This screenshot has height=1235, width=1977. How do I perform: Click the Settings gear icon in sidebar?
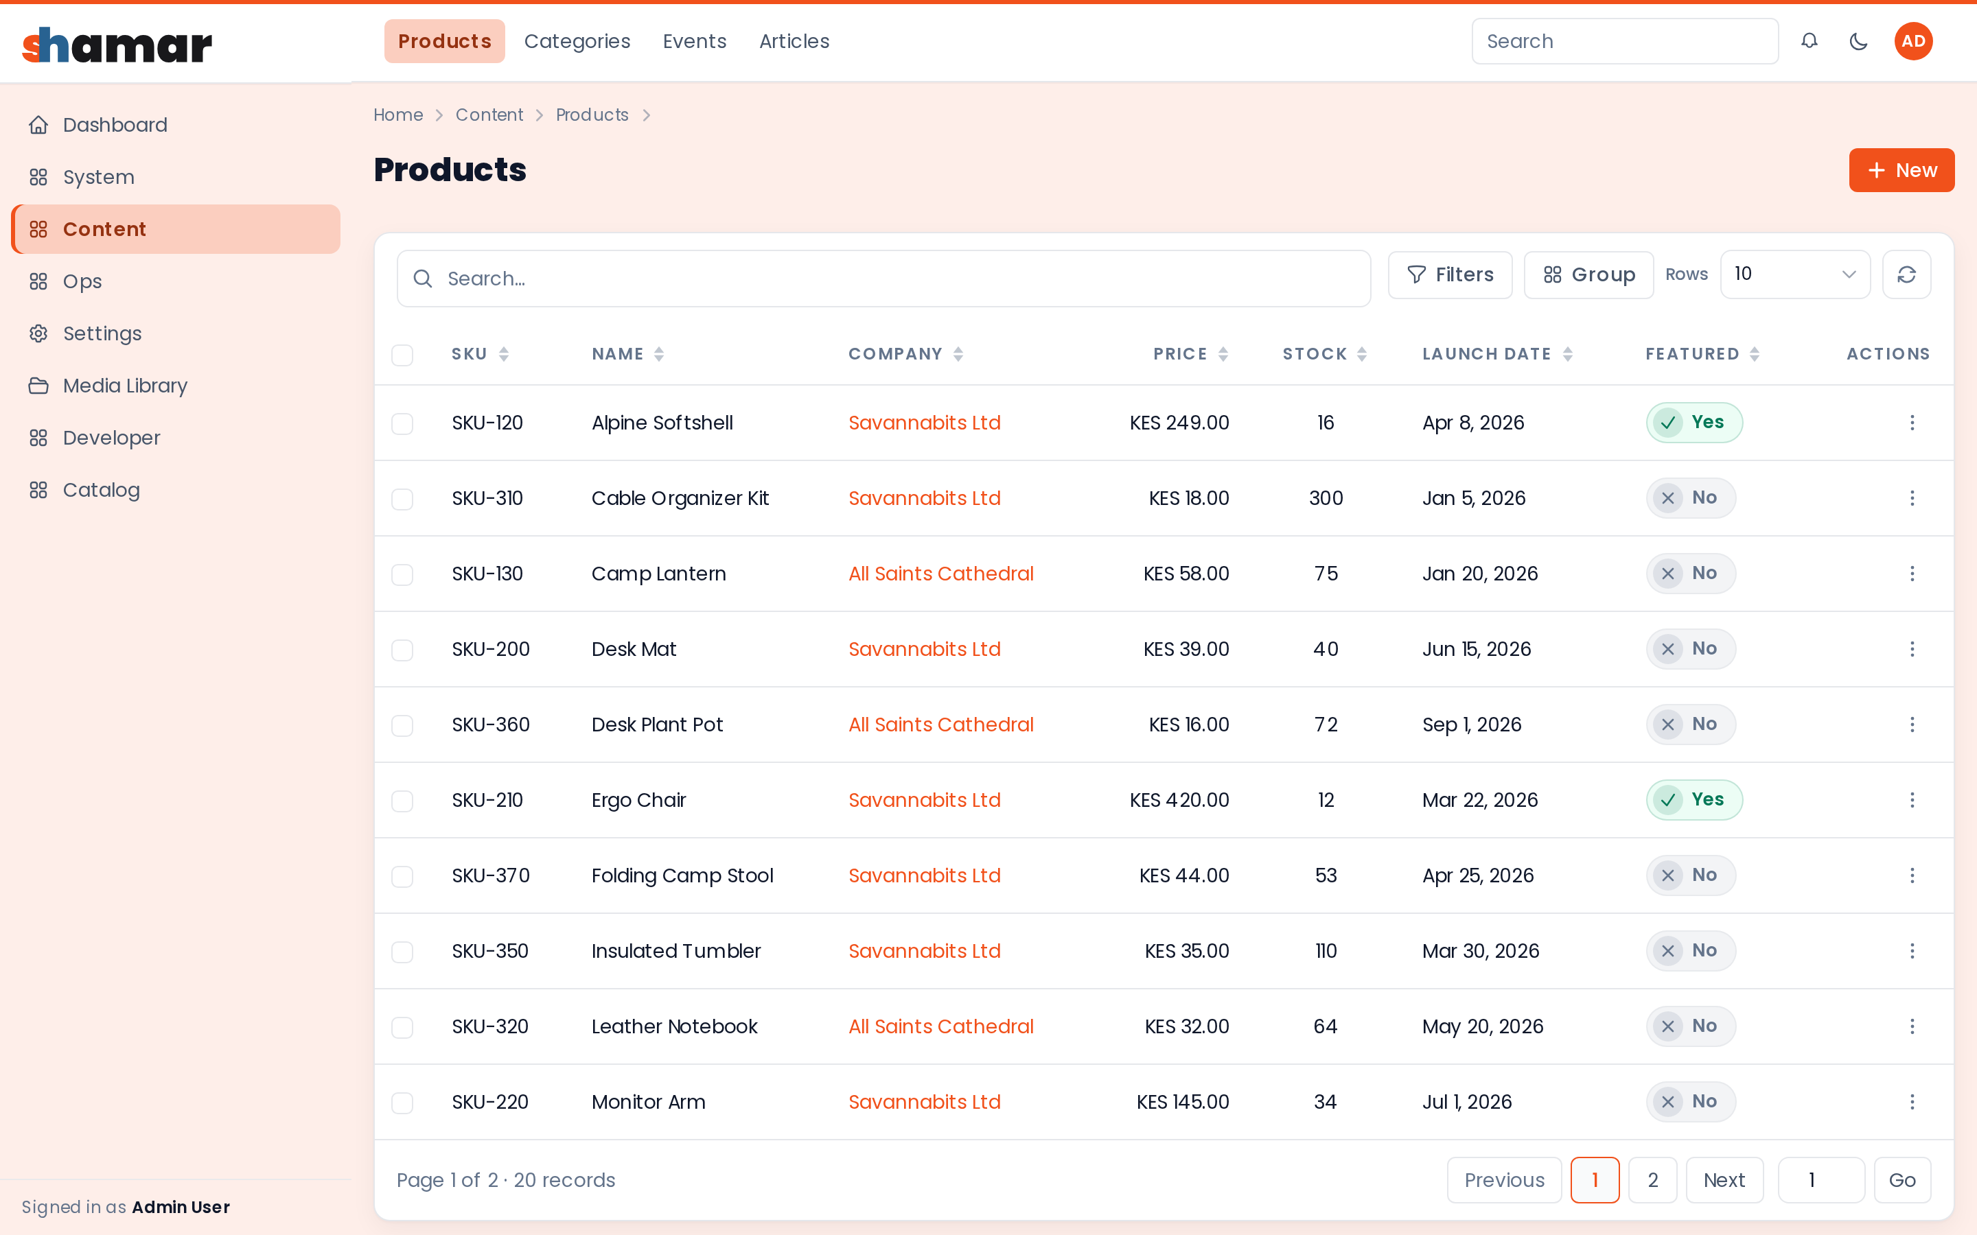tap(38, 333)
